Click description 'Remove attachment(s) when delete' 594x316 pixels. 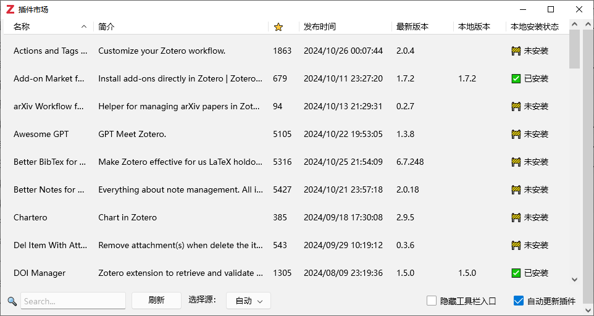pyautogui.click(x=180, y=245)
